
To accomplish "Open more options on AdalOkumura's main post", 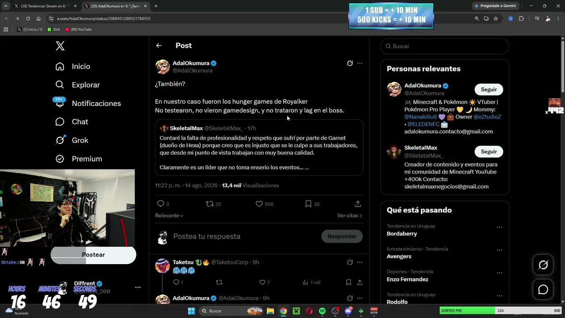I will click(x=360, y=63).
